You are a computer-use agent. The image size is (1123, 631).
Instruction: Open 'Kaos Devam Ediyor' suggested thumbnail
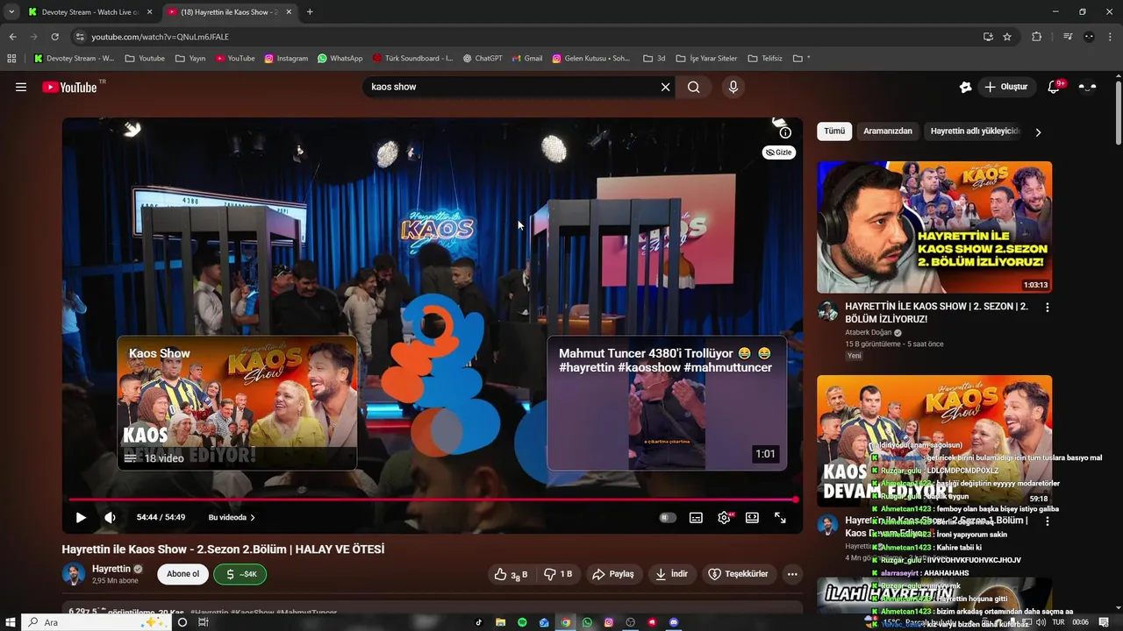[934, 441]
